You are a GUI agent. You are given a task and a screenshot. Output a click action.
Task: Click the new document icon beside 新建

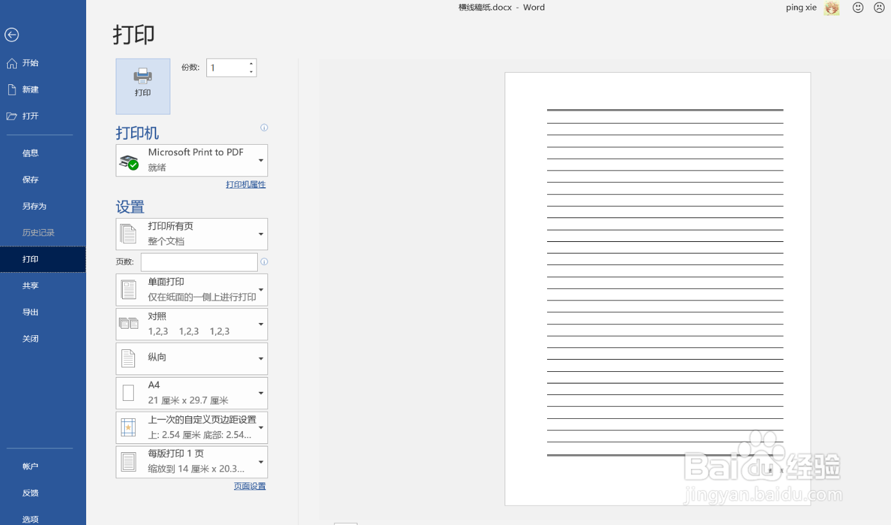12,89
